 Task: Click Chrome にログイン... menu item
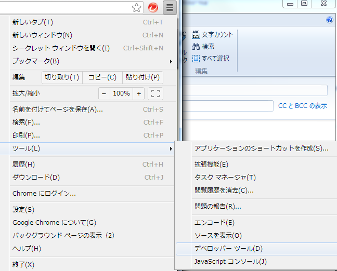tap(93, 194)
